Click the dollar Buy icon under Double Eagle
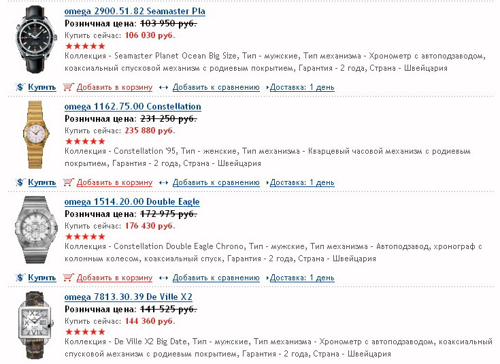The image size is (500, 364). point(20,278)
